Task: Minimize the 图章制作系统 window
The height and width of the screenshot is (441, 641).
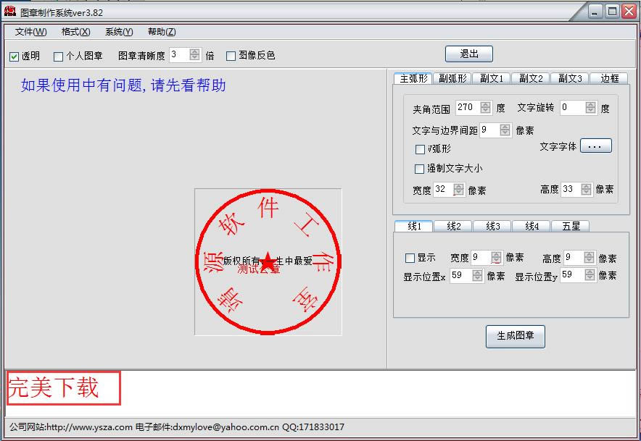Action: pos(595,12)
